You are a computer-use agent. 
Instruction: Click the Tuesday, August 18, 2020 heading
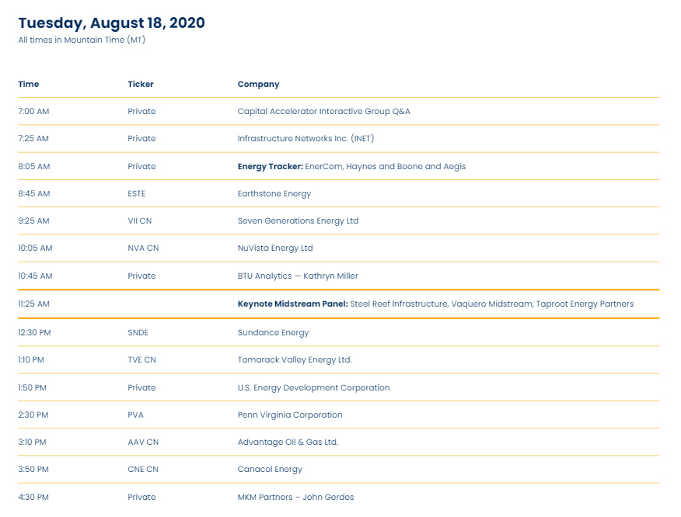pyautogui.click(x=112, y=23)
